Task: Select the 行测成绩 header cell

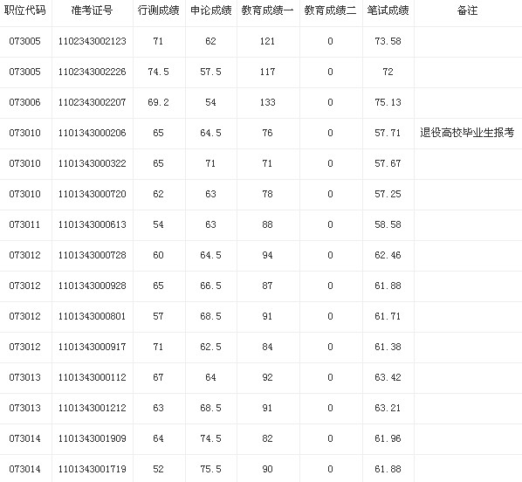Action: click(159, 10)
